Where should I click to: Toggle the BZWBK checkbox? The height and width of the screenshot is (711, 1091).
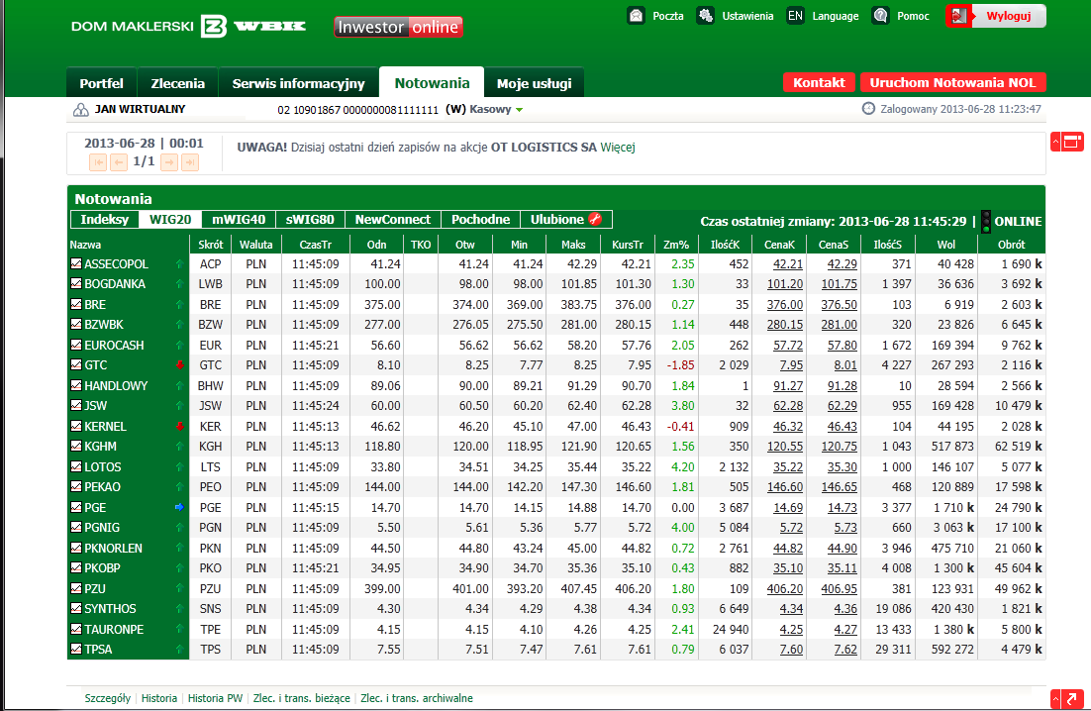click(x=76, y=324)
